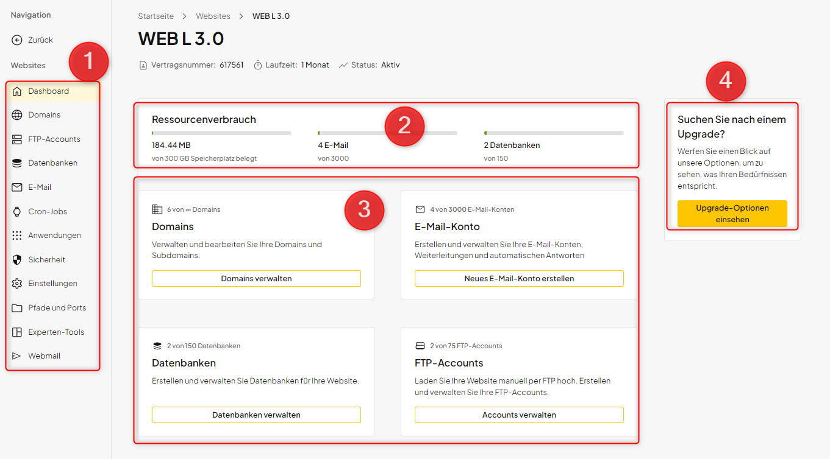830x459 pixels.
Task: Go to Startseite breadcrumb link
Action: coord(156,16)
